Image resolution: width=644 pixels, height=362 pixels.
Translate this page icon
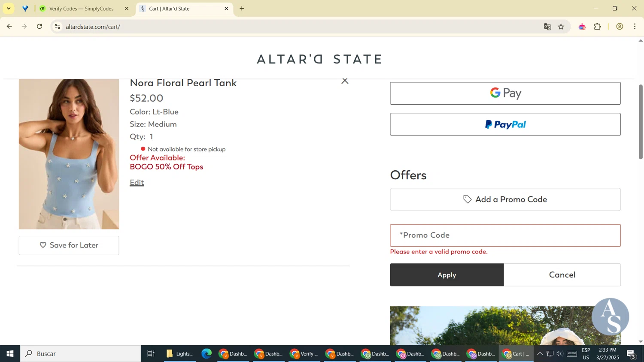pyautogui.click(x=547, y=27)
